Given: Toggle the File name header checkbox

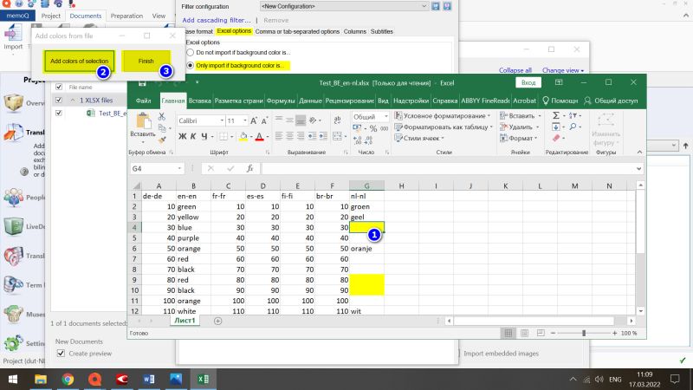Looking at the screenshot, I should [59, 88].
